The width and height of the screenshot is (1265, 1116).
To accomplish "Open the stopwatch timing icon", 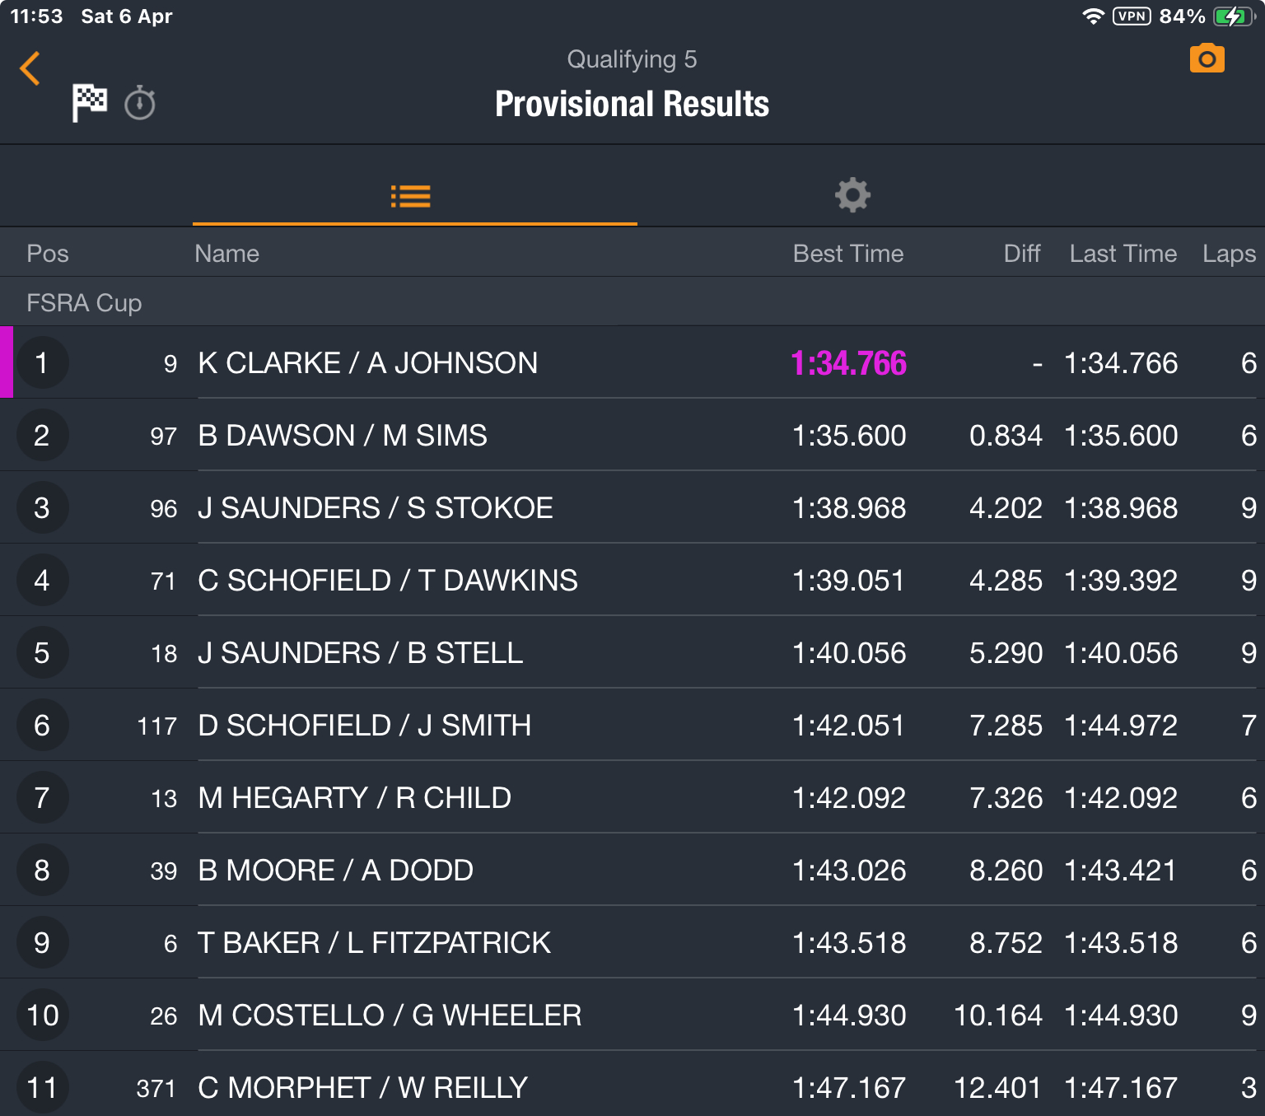I will click(140, 103).
